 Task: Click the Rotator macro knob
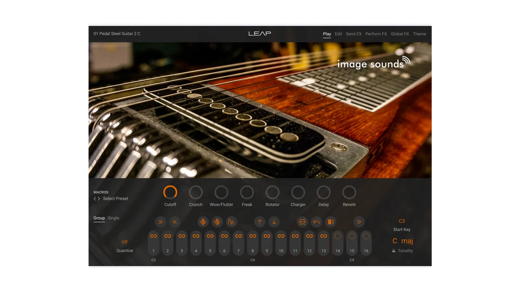(272, 192)
